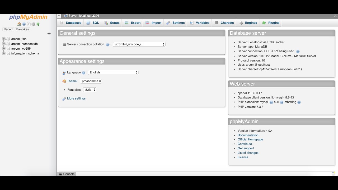This screenshot has width=338, height=190.
Task: Click the Recent button in sidebar
Action: [8, 29]
